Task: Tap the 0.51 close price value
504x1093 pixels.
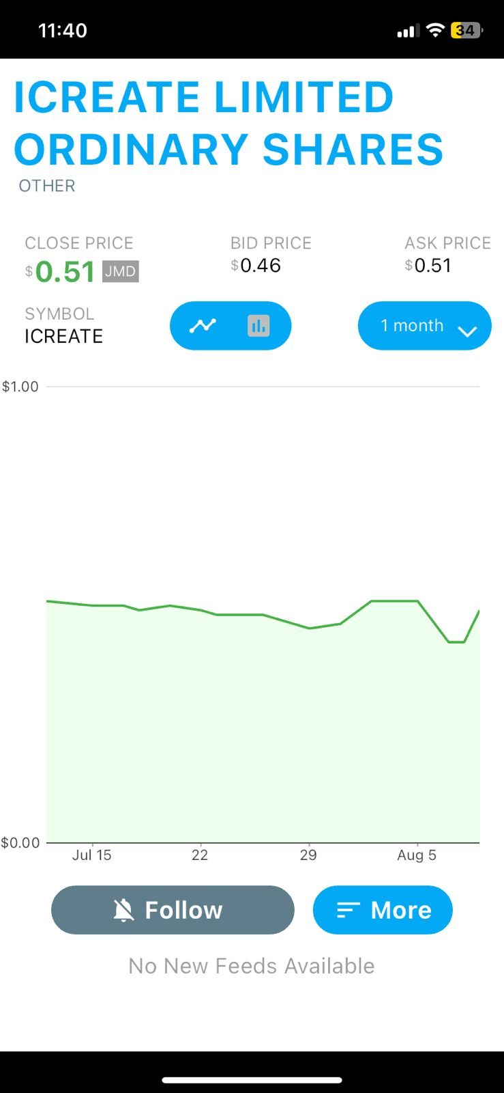Action: (x=65, y=272)
